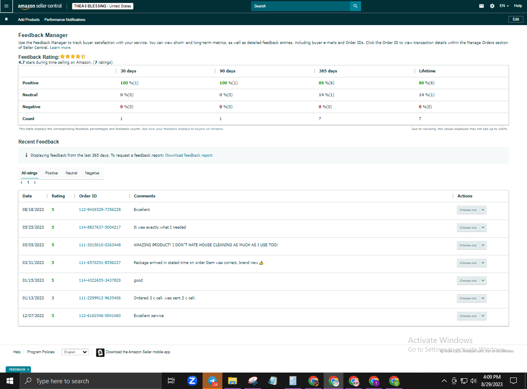527x389 pixels.
Task: Open Program Policies in the footer
Action: tap(41, 352)
